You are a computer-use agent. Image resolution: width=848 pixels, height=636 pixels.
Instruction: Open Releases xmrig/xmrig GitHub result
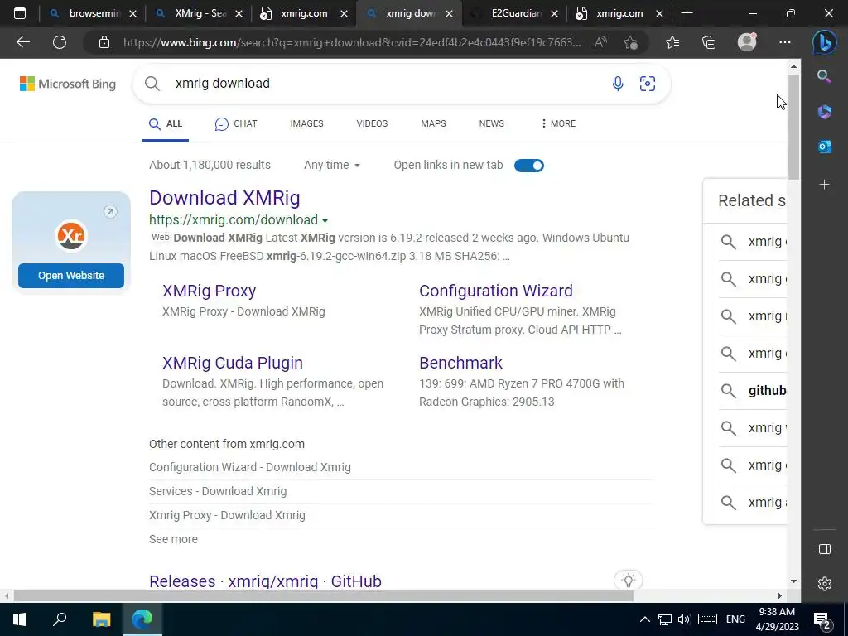pyautogui.click(x=265, y=581)
